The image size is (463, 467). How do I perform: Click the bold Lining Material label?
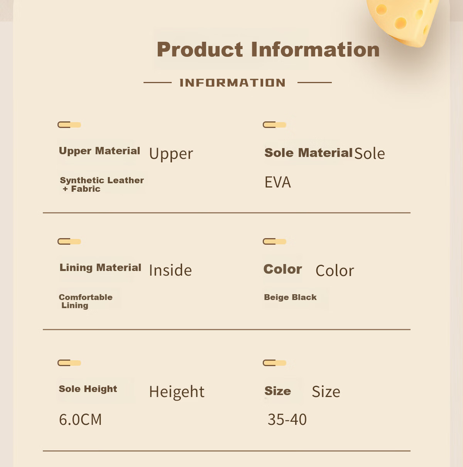click(100, 268)
